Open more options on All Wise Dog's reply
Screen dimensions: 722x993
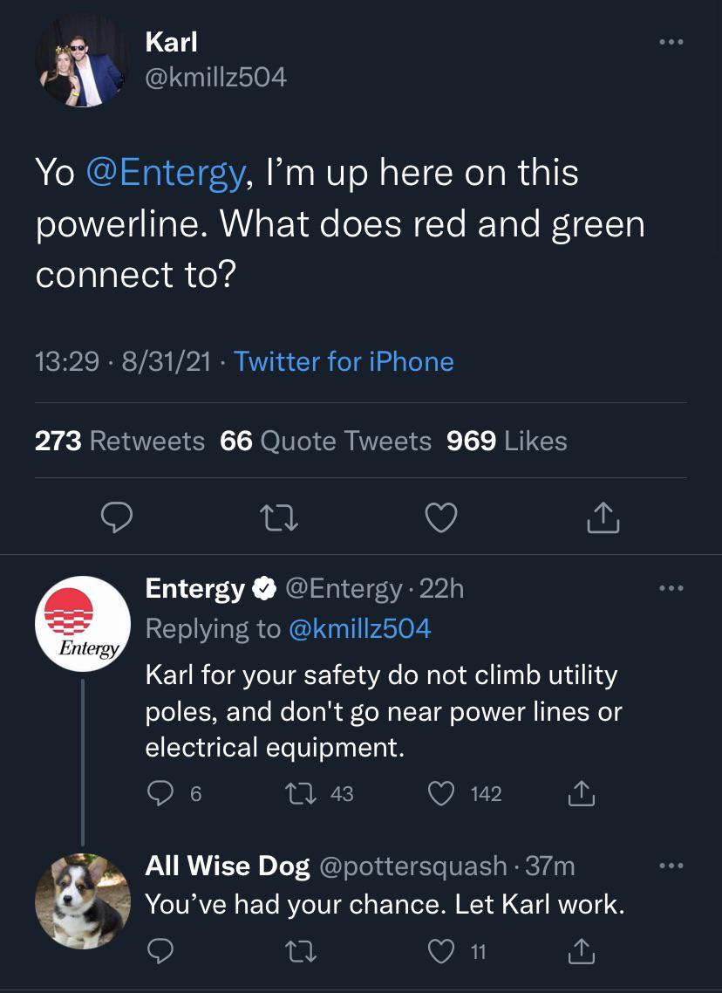[x=671, y=866]
